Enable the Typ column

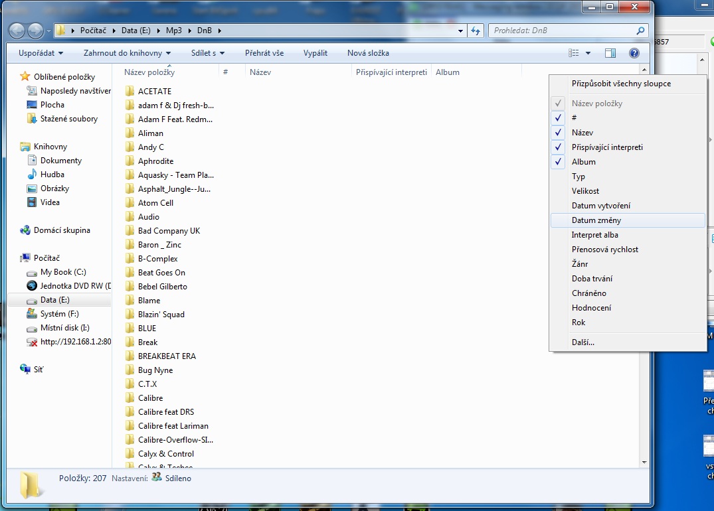pos(628,176)
